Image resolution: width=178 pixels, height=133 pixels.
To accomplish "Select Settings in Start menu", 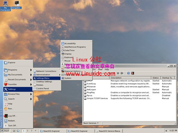I will click(x=18, y=89).
